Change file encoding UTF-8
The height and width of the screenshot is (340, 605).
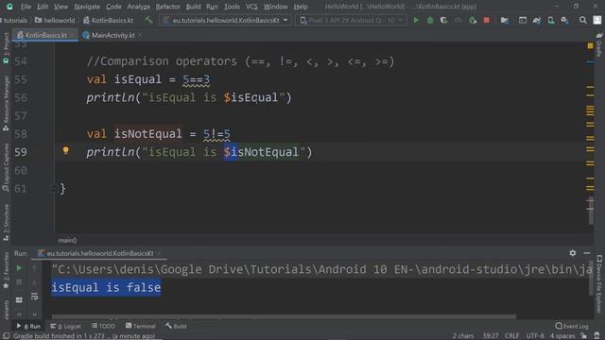tap(535, 336)
